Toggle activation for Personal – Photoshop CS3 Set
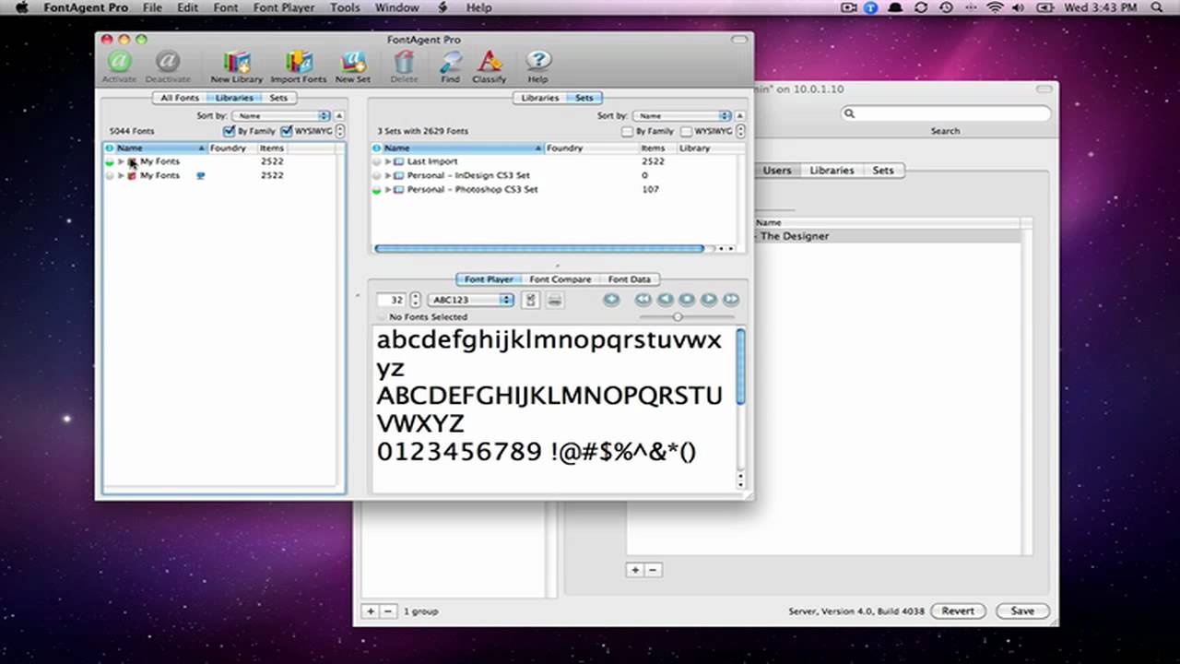Viewport: 1180px width, 664px height. pyautogui.click(x=376, y=190)
